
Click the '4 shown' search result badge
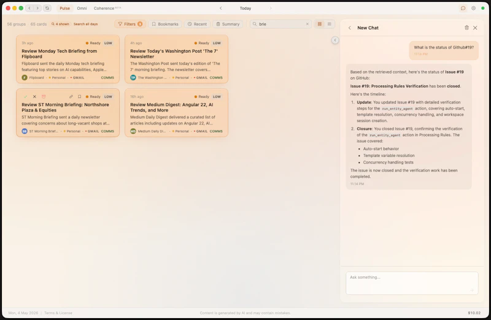click(x=60, y=24)
